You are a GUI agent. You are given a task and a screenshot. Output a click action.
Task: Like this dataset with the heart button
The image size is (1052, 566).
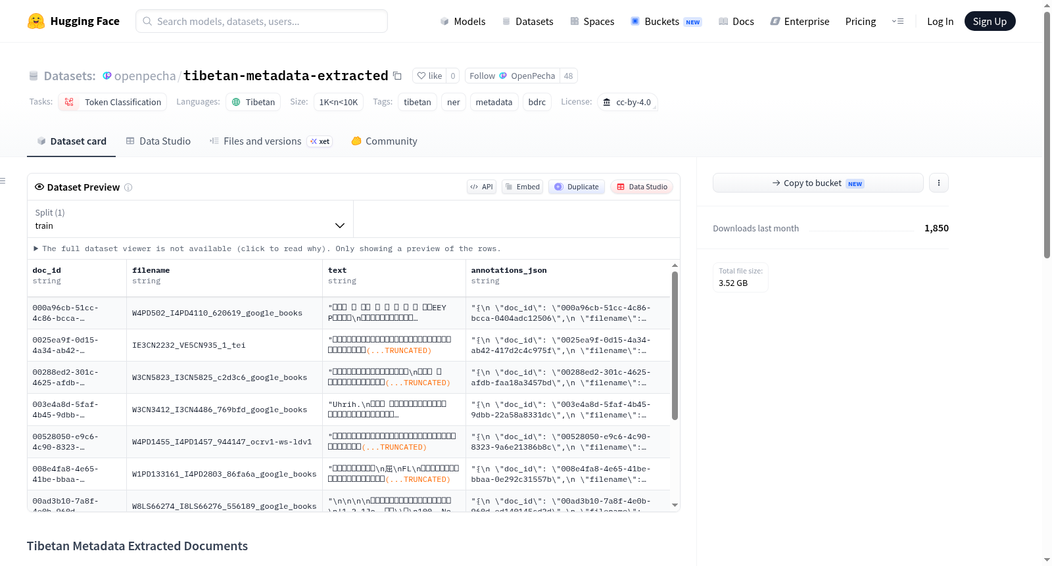tap(429, 76)
